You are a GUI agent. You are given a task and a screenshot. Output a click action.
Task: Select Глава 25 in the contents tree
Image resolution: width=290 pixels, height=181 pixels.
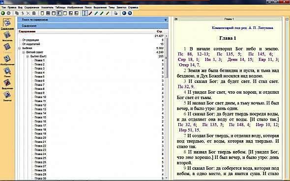[x=40, y=158]
